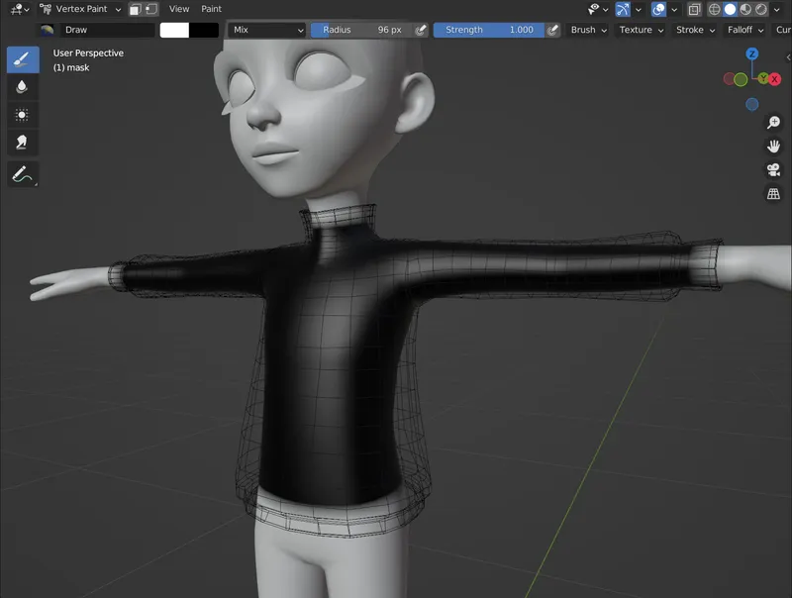Open the Paint menu
This screenshot has height=598, width=792.
(x=211, y=9)
